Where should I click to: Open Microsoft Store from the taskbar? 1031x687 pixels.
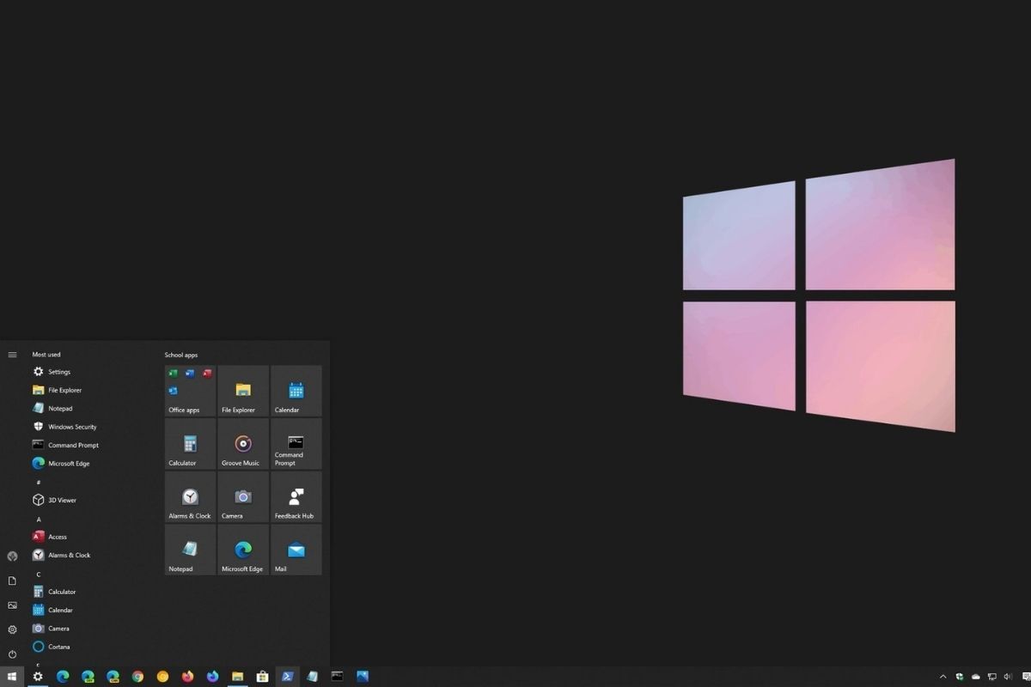coord(262,677)
